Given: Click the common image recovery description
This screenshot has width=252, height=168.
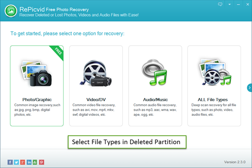Looking at the screenshot, I should (37, 110).
